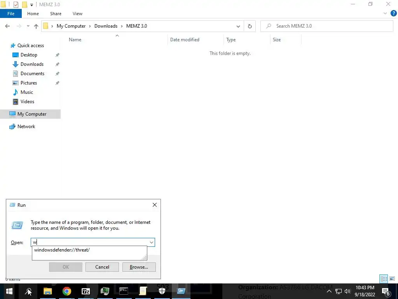Sort by Name column header

click(x=75, y=40)
